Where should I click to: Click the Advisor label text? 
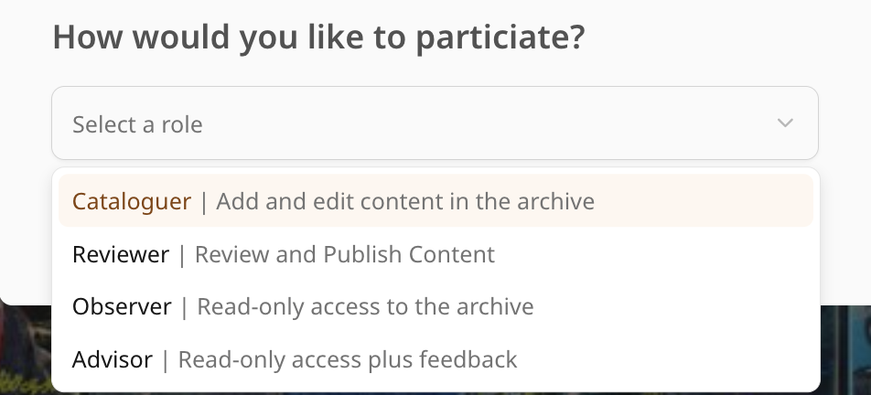[112, 360]
